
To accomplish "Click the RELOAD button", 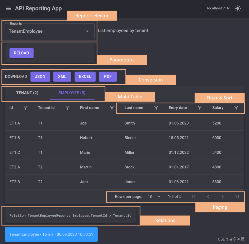I will coord(21,53).
